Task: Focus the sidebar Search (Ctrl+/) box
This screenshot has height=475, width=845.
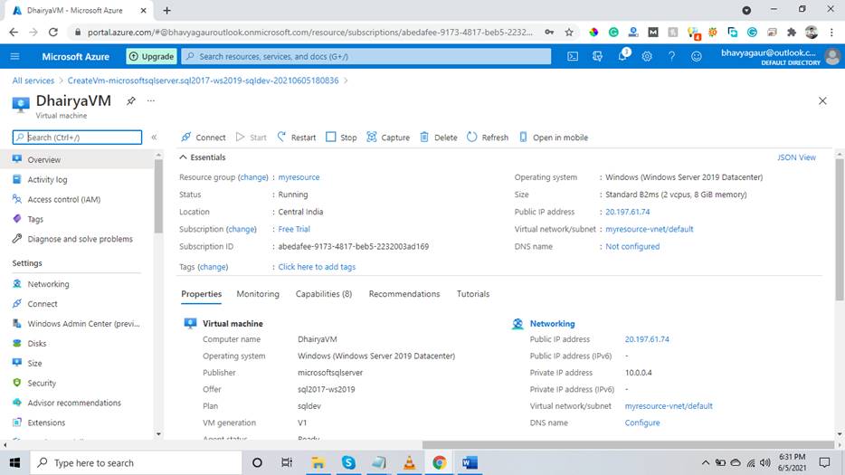Action: [x=77, y=138]
